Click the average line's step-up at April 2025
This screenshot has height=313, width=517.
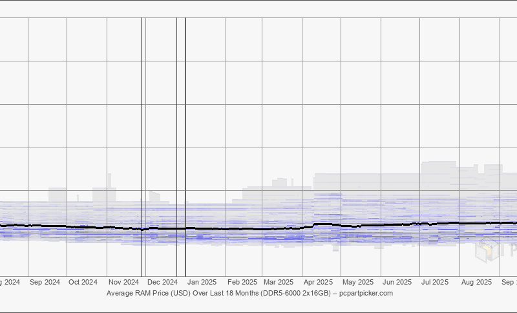(313, 226)
